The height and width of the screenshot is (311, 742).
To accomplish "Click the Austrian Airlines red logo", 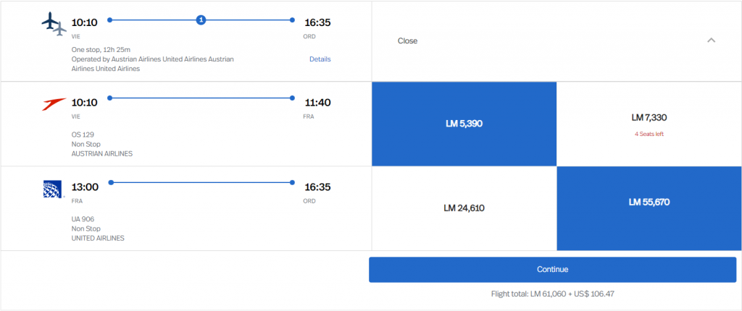I will point(54,104).
